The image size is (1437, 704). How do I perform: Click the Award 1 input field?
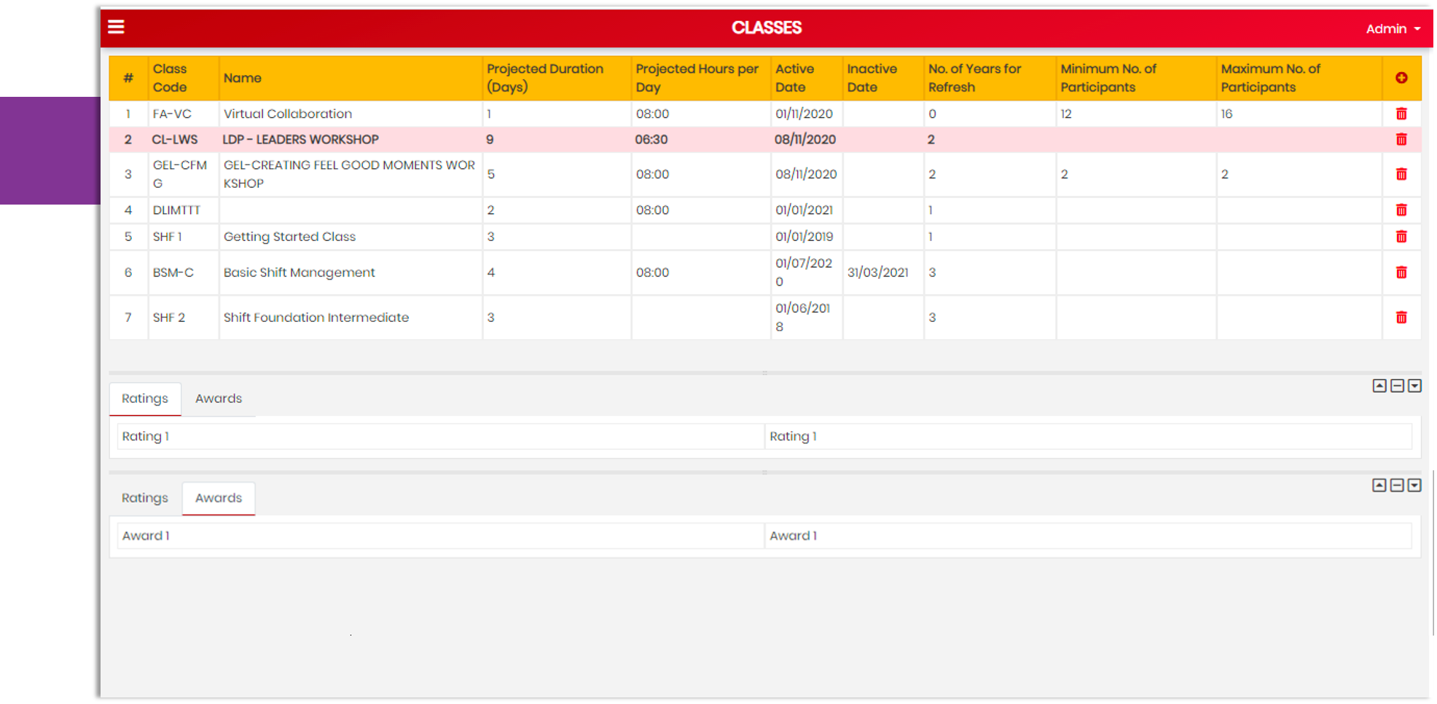pos(437,535)
